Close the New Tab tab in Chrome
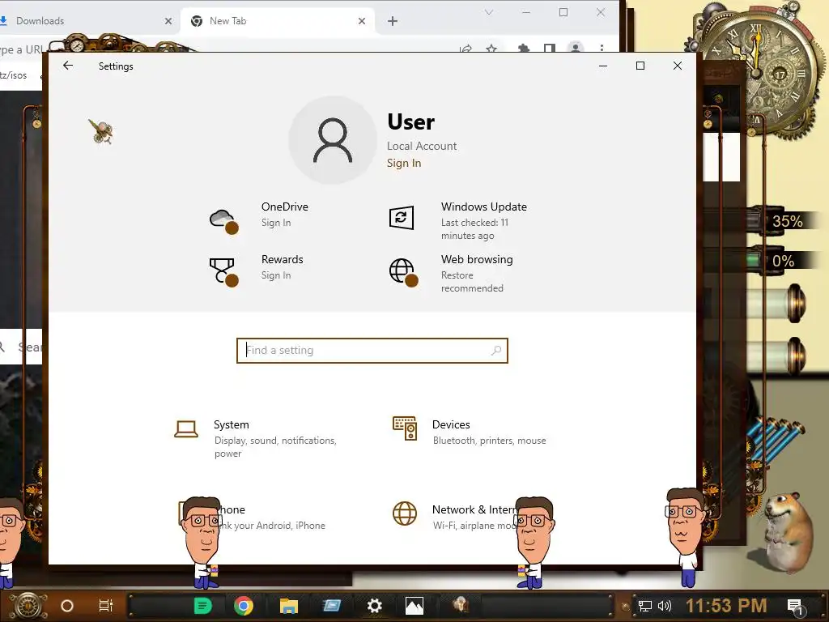Screen dimensions: 829x622 (x=362, y=21)
